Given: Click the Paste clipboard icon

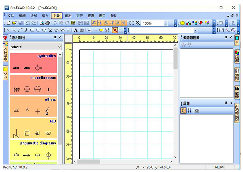Looking at the screenshot, I should coord(73,23).
